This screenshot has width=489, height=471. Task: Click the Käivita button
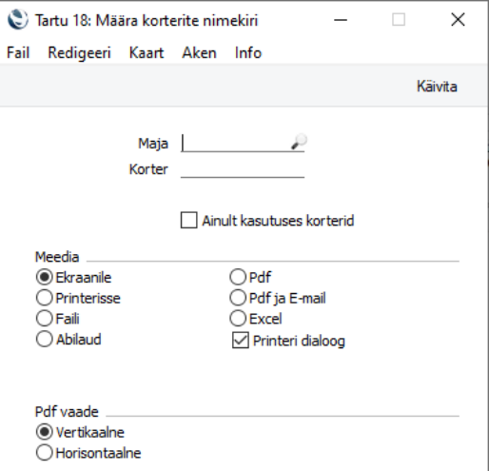(437, 87)
